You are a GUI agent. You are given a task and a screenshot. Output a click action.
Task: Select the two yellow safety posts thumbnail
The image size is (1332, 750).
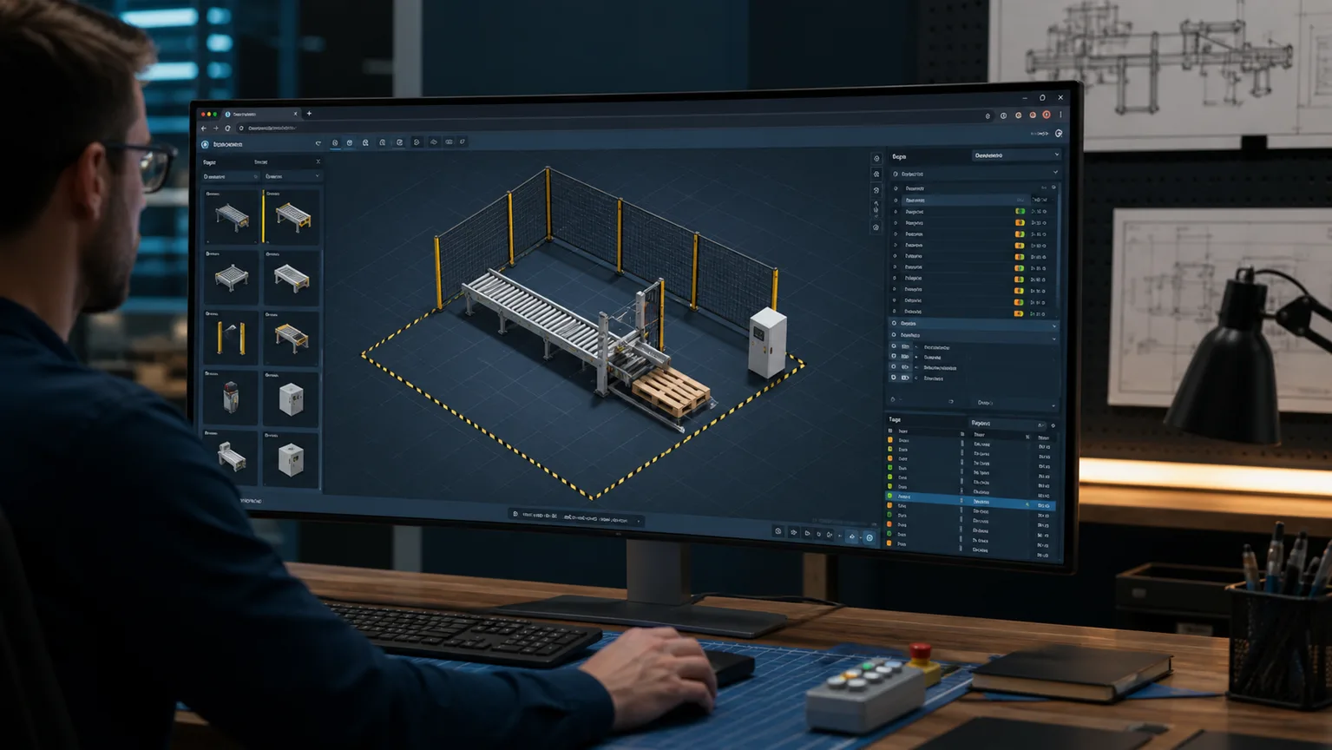pos(232,337)
